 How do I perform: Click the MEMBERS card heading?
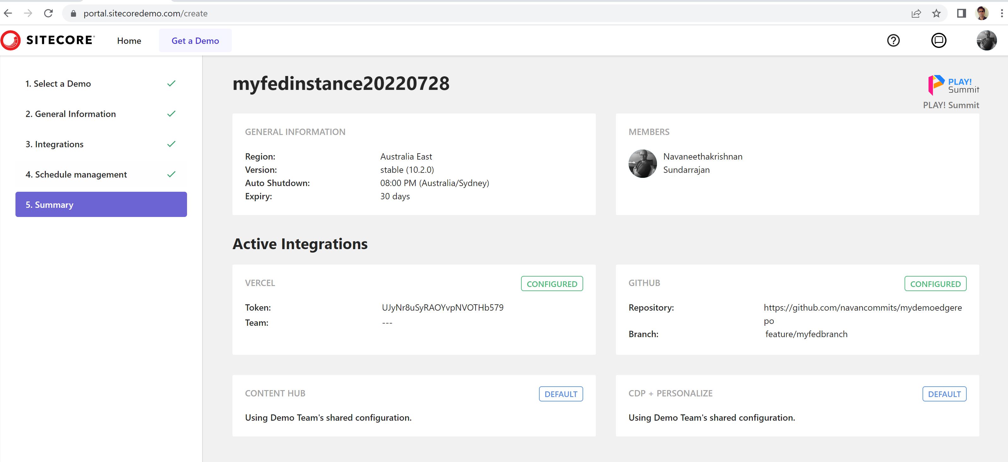[x=649, y=132]
